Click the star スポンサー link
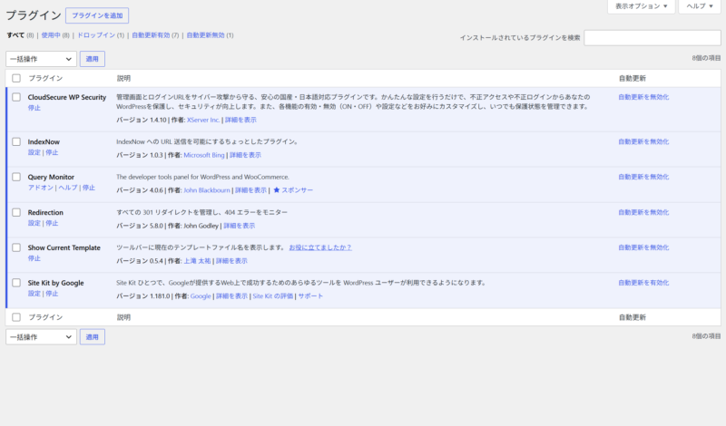This screenshot has height=426, width=726. (x=293, y=190)
